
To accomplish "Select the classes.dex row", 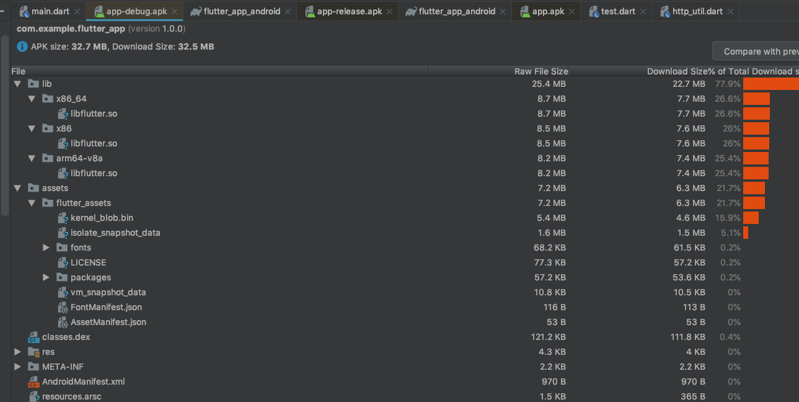I will click(x=405, y=337).
